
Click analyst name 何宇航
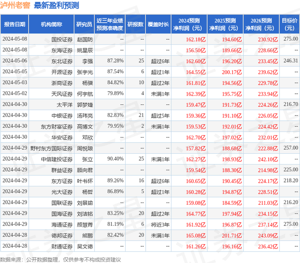[x=85, y=94]
